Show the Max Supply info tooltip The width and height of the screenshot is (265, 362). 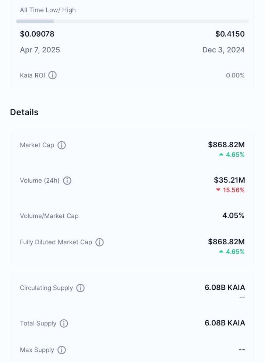coord(61,350)
